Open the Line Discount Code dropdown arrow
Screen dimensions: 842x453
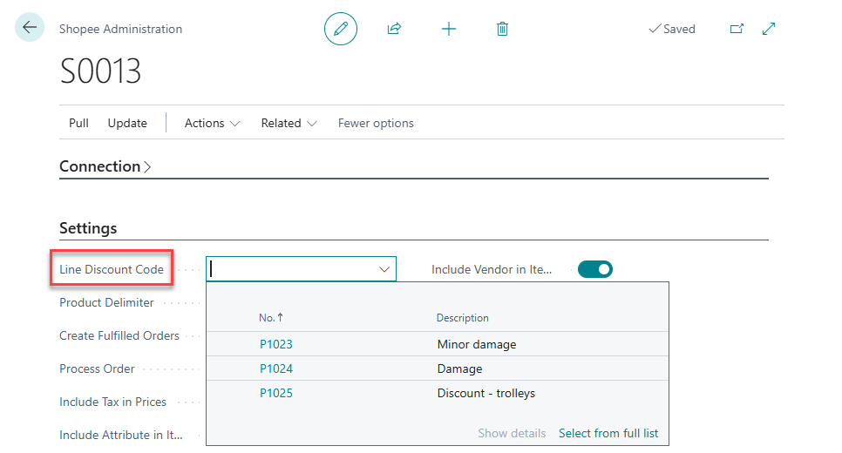click(x=384, y=270)
